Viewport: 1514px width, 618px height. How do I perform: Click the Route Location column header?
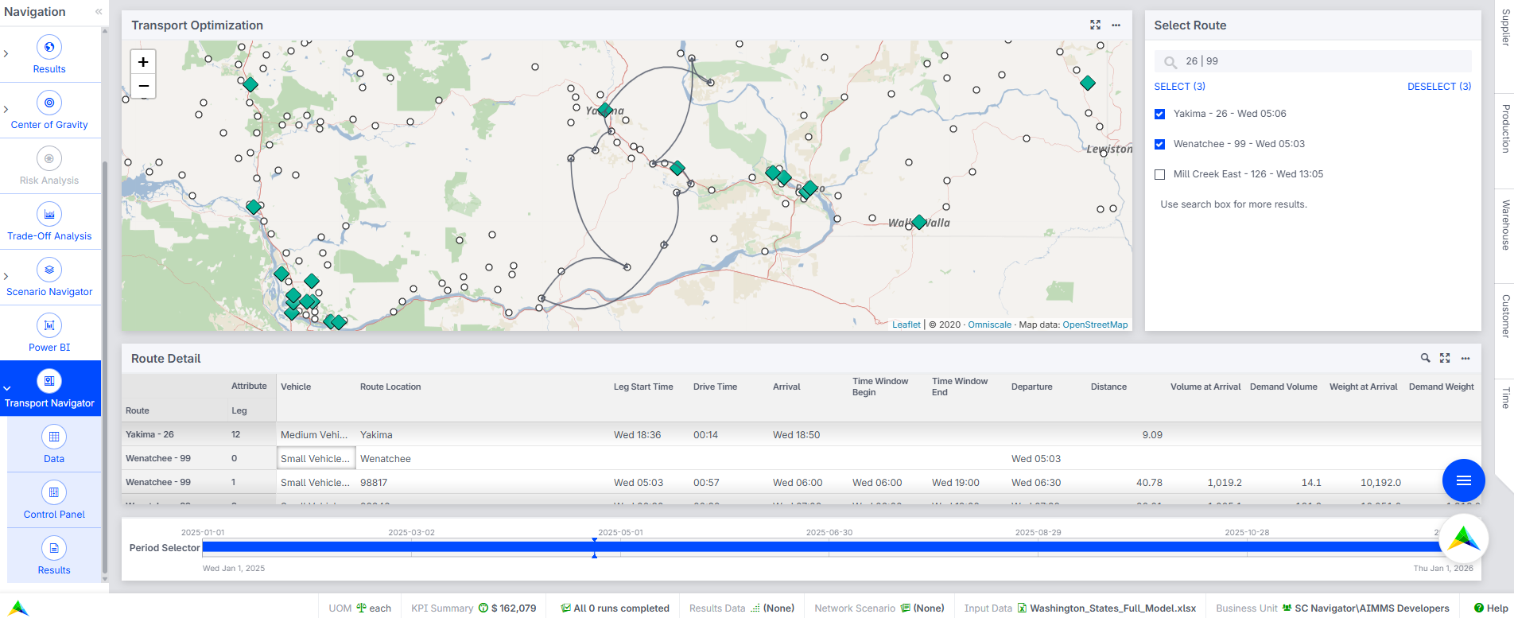pyautogui.click(x=390, y=387)
